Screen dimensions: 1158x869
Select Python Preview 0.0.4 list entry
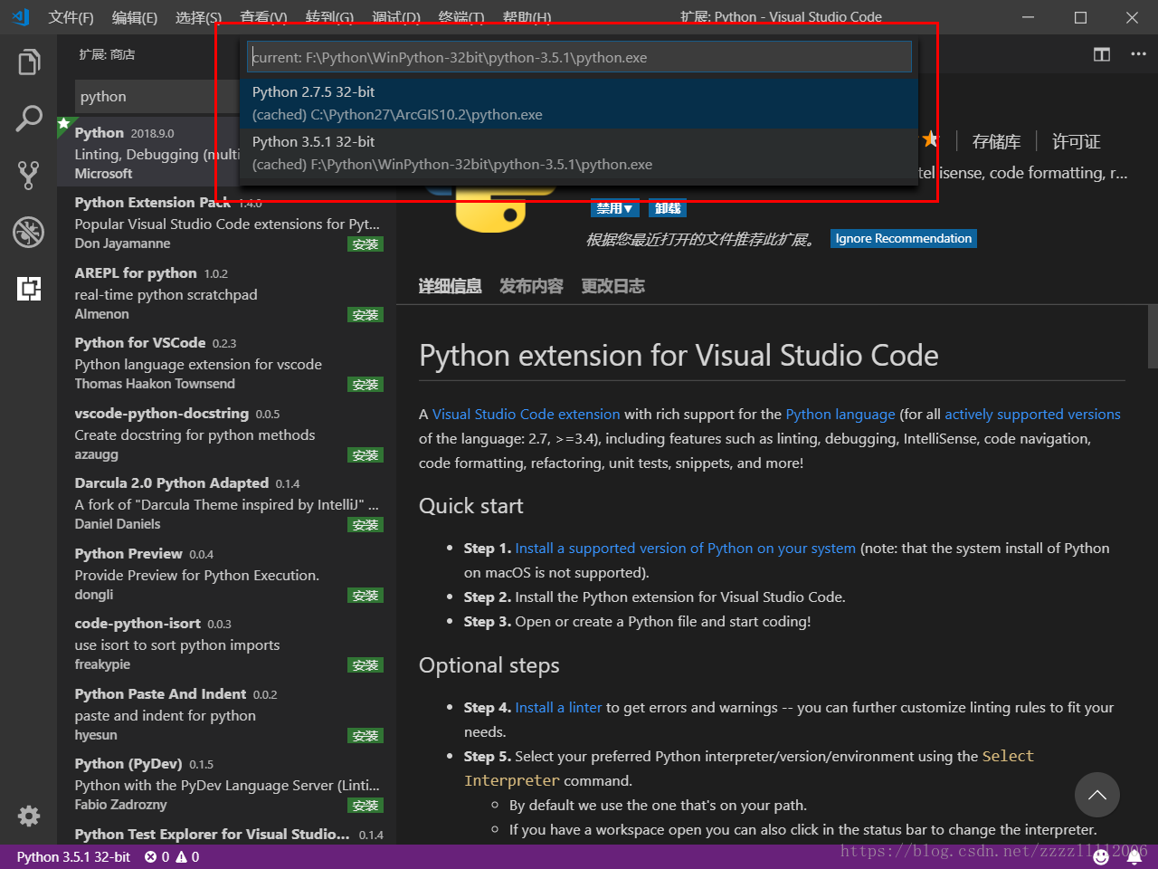click(227, 574)
